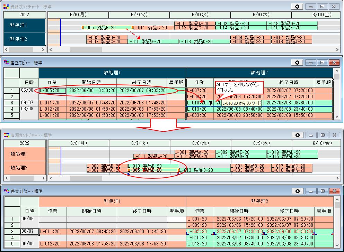Image resolution: width=344 pixels, height=252 pixels.
Task: Click the app icon in the lower 資源ガントチャート title bar
Action: (6, 135)
